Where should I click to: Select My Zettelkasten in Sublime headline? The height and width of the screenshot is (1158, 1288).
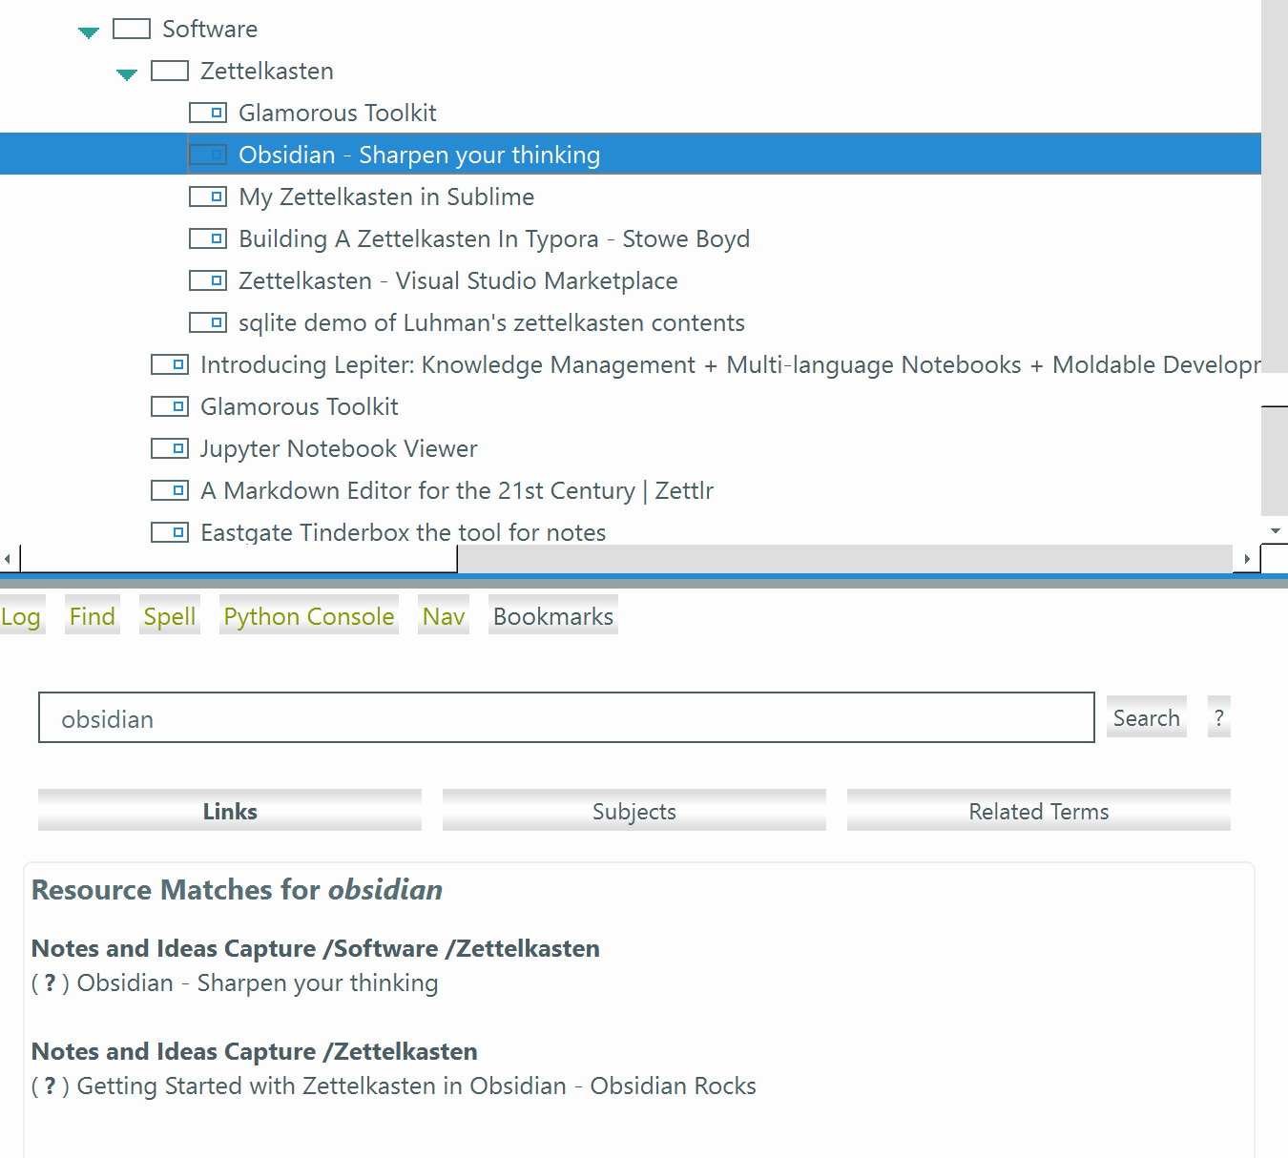(x=386, y=196)
